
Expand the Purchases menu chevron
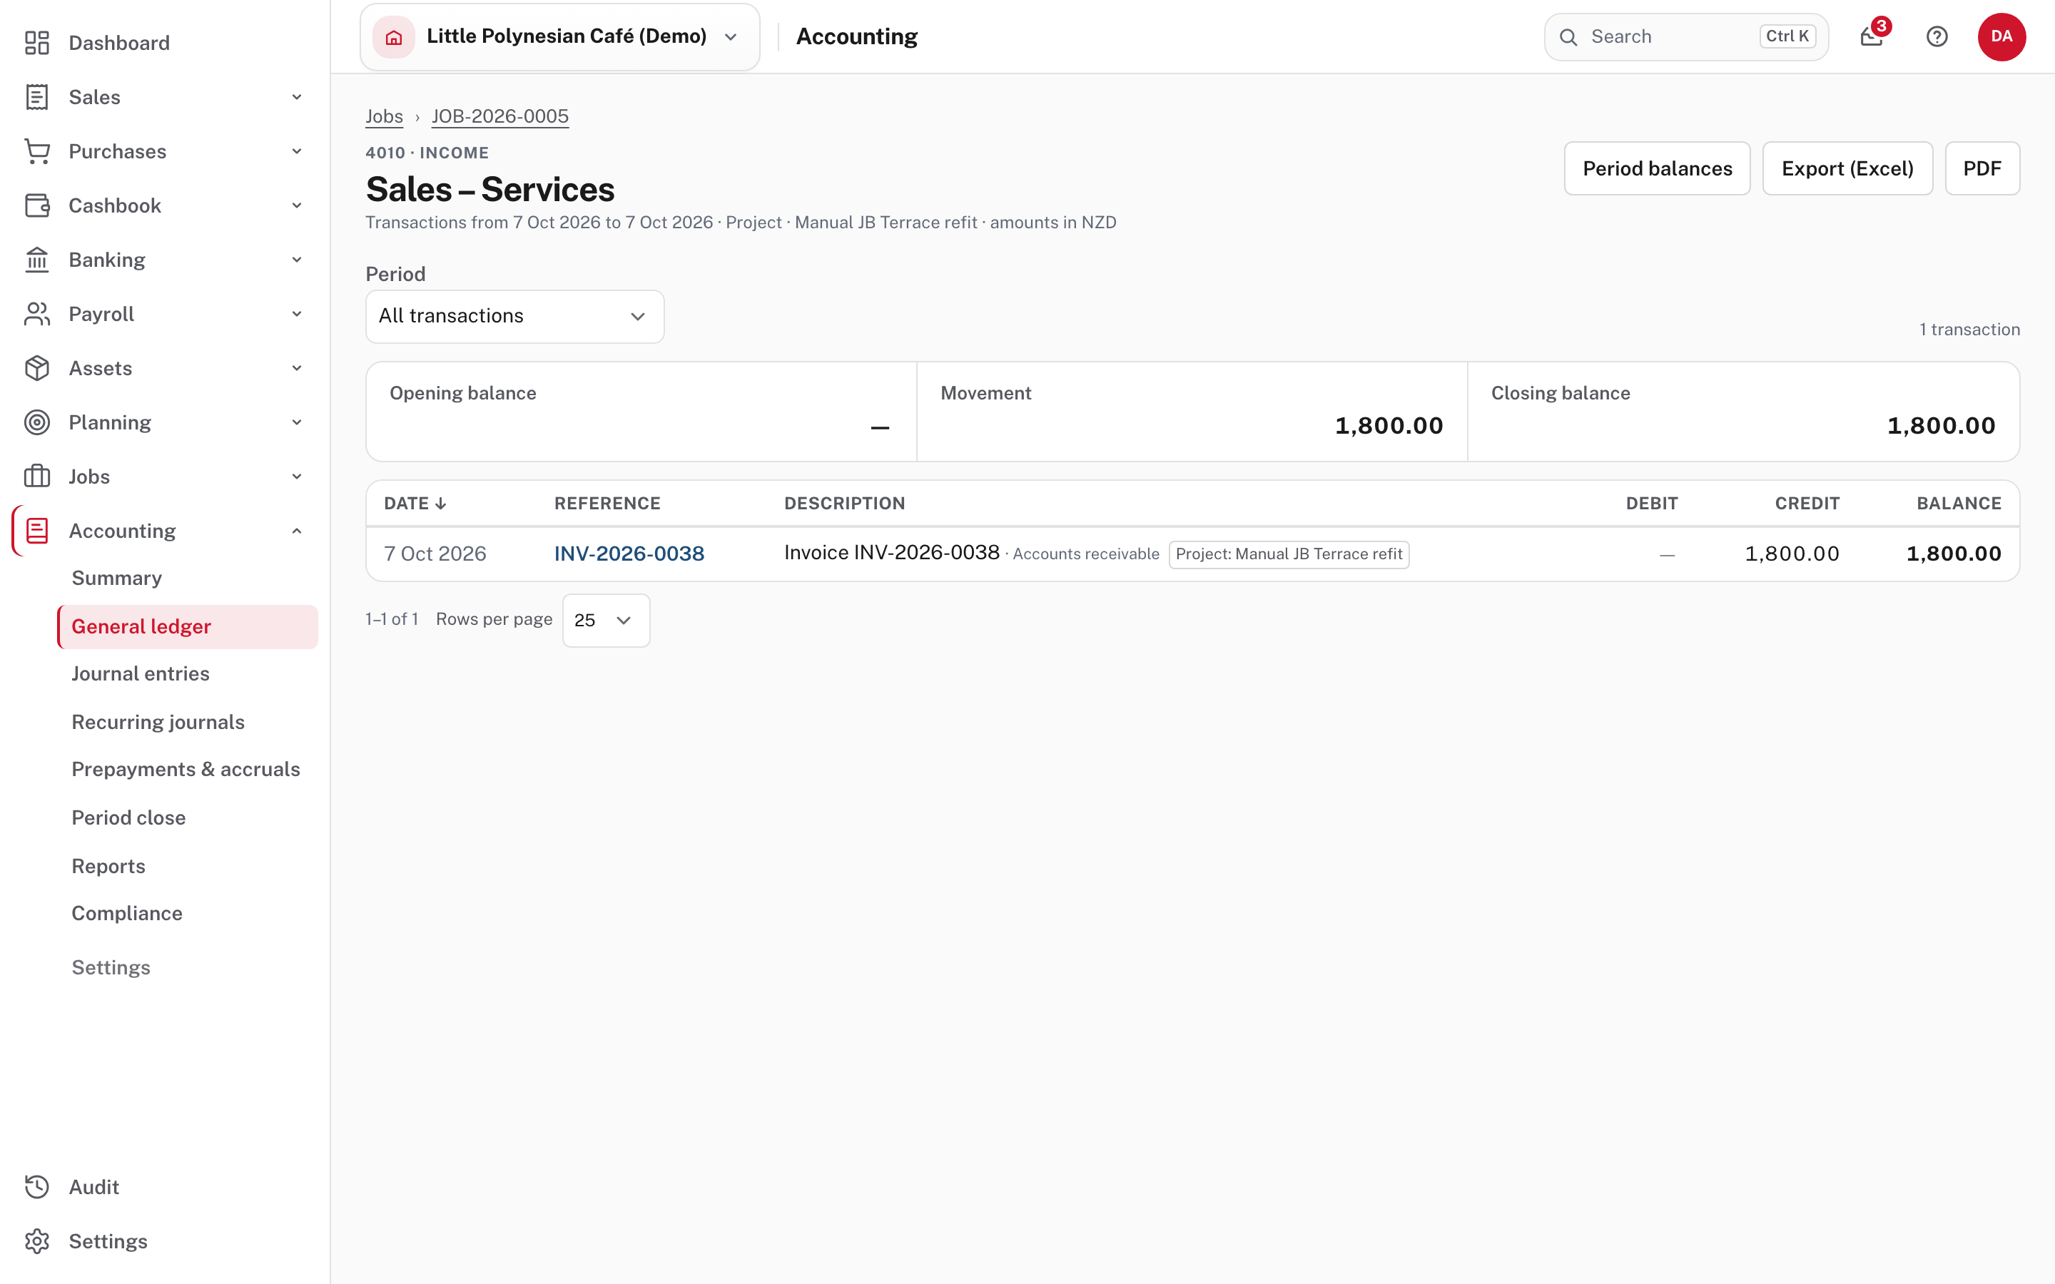pos(296,151)
